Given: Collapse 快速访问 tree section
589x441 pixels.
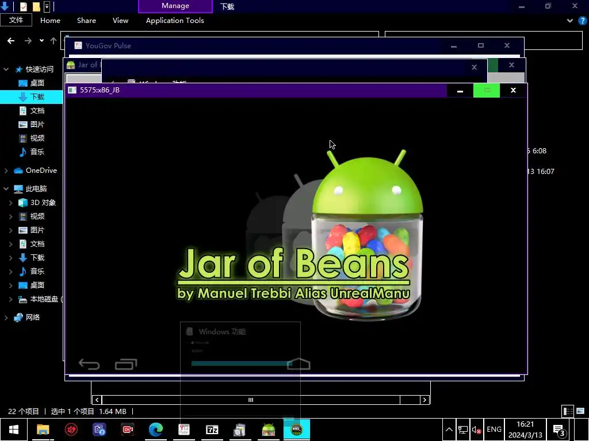Looking at the screenshot, I should (6, 69).
